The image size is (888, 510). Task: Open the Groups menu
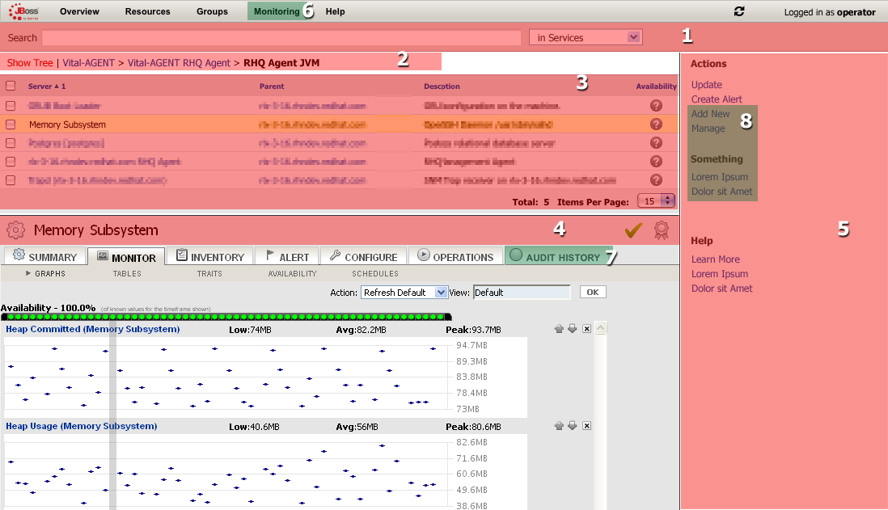pyautogui.click(x=213, y=11)
